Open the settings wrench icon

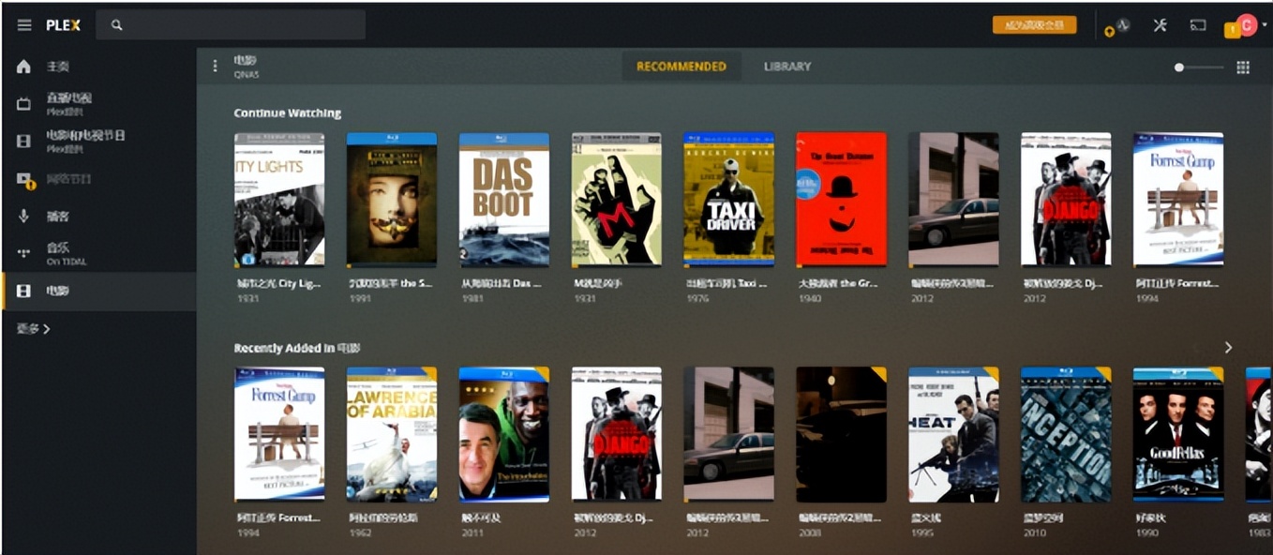click(1160, 25)
